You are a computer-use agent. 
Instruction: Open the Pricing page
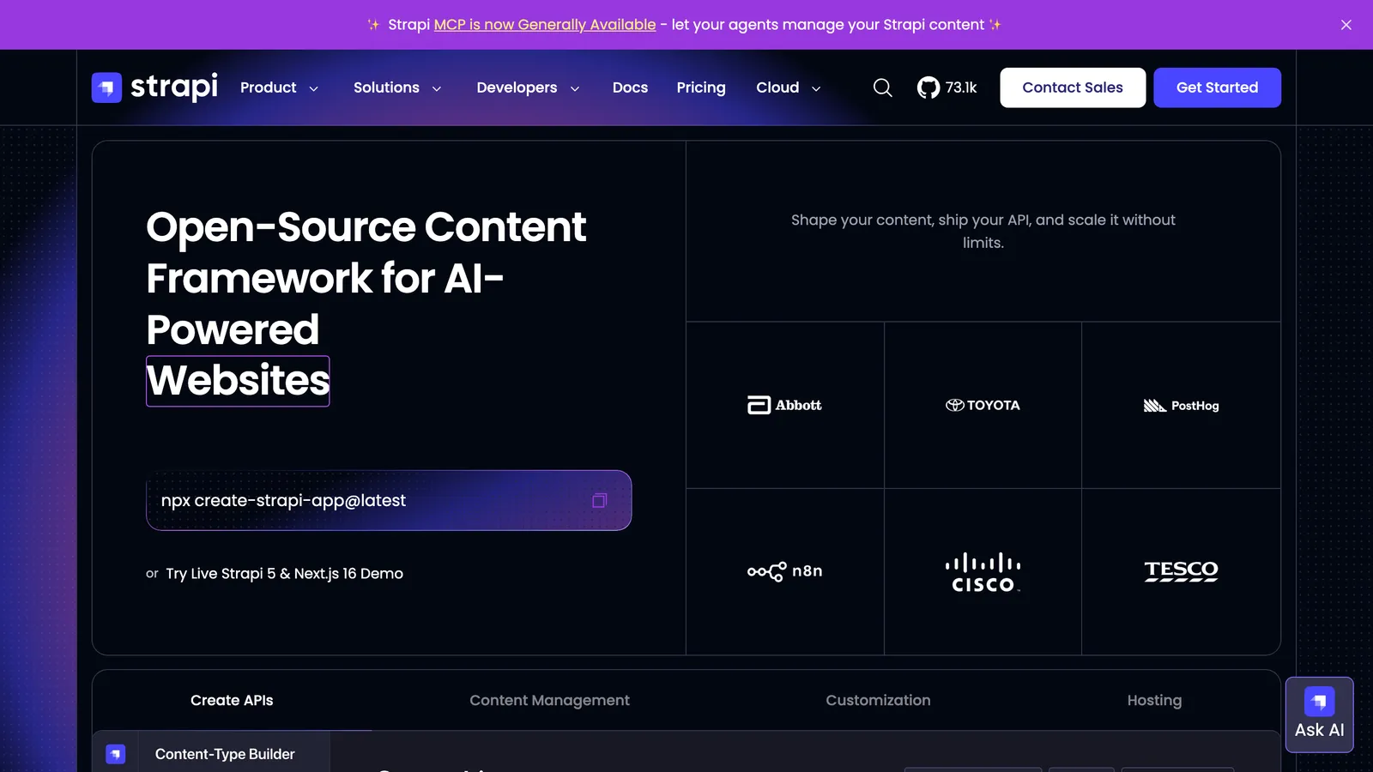pyautogui.click(x=700, y=87)
